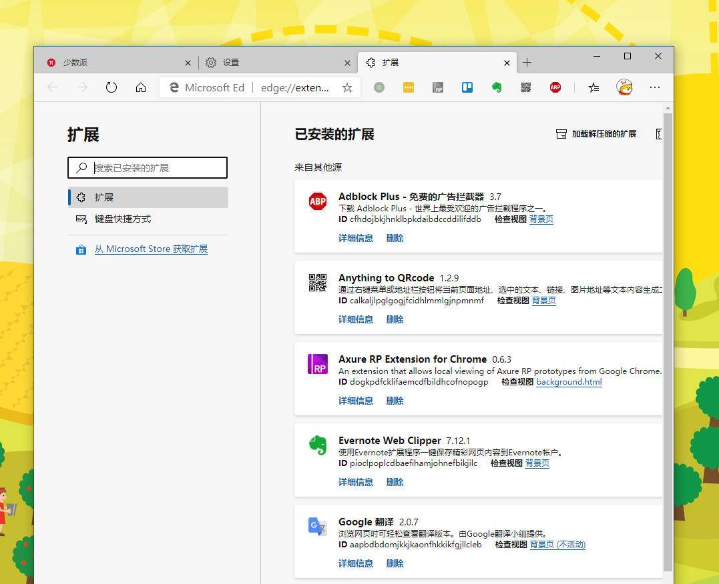The height and width of the screenshot is (584, 719).
Task: Open Evernote elephant toolbar icon
Action: [497, 87]
